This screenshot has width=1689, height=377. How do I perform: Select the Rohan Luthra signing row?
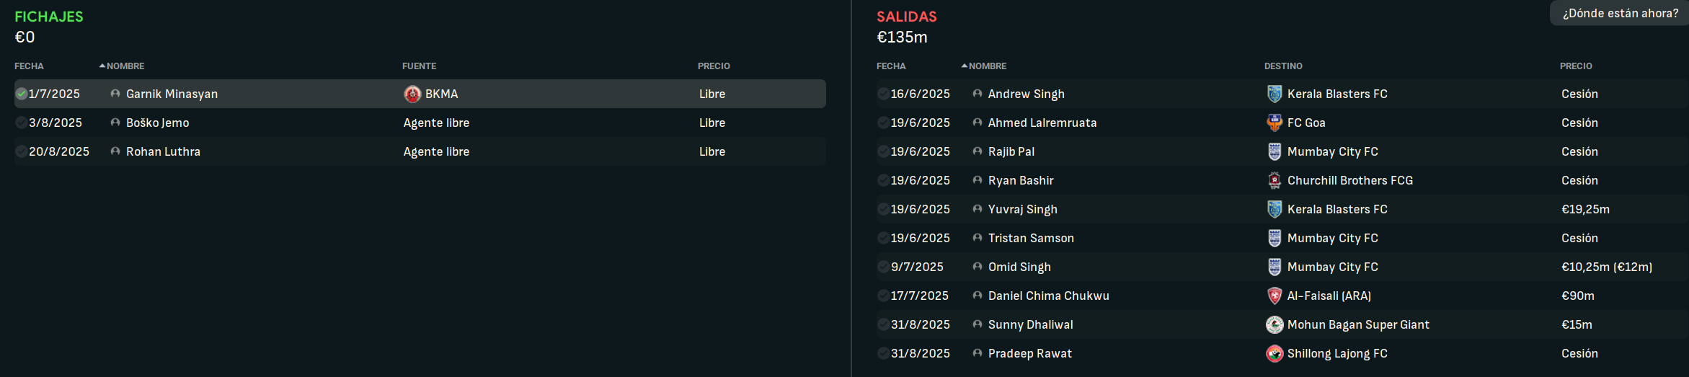pos(420,151)
